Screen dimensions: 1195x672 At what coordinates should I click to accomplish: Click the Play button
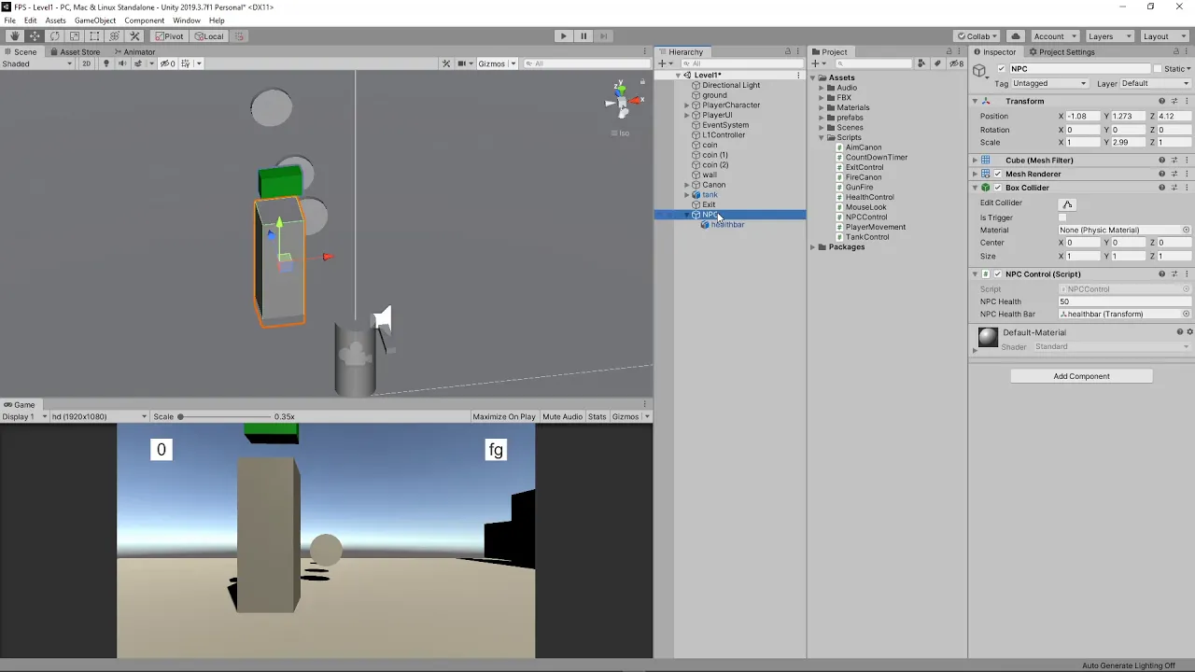pos(563,36)
